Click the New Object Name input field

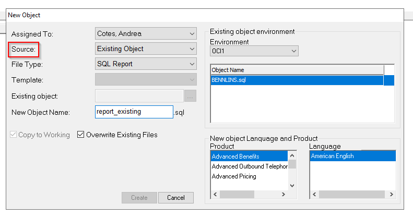[134, 112]
